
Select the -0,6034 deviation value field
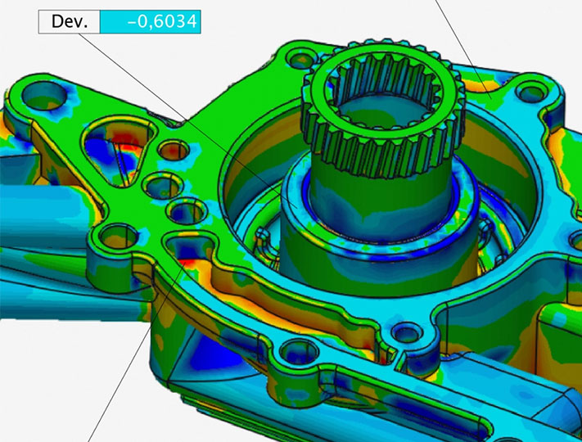[x=149, y=22]
